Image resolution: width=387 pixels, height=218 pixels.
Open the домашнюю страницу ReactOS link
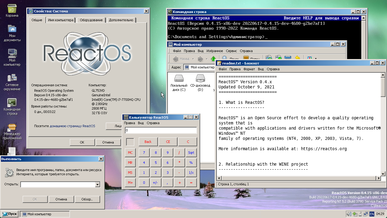coord(72,126)
